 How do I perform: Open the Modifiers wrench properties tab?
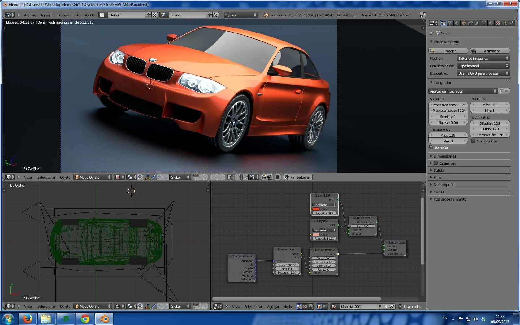coord(477,23)
